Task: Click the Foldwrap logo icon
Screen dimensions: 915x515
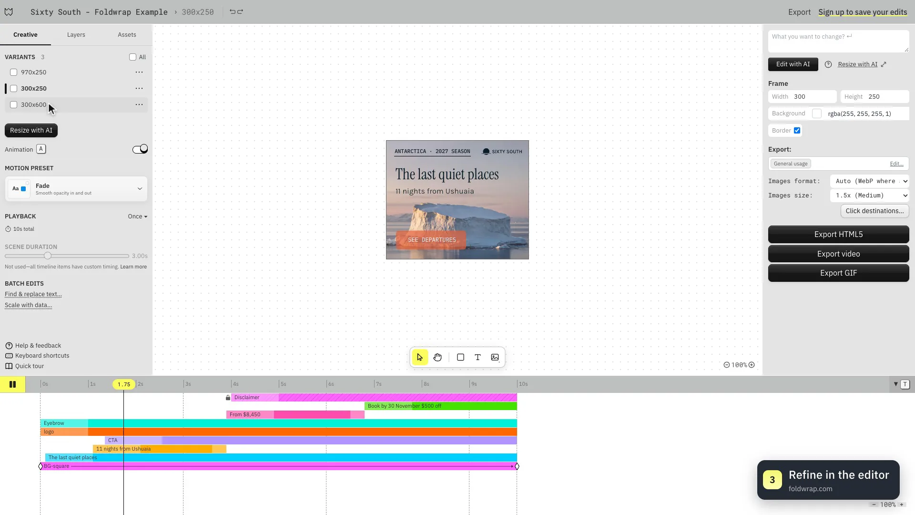Action: pos(9,12)
